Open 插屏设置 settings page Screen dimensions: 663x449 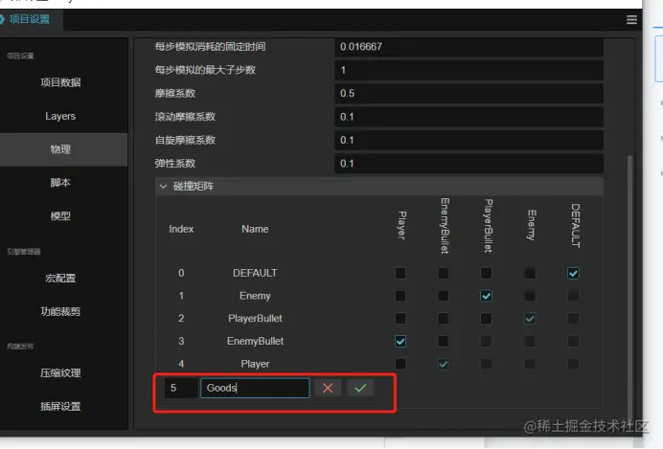pyautogui.click(x=60, y=406)
